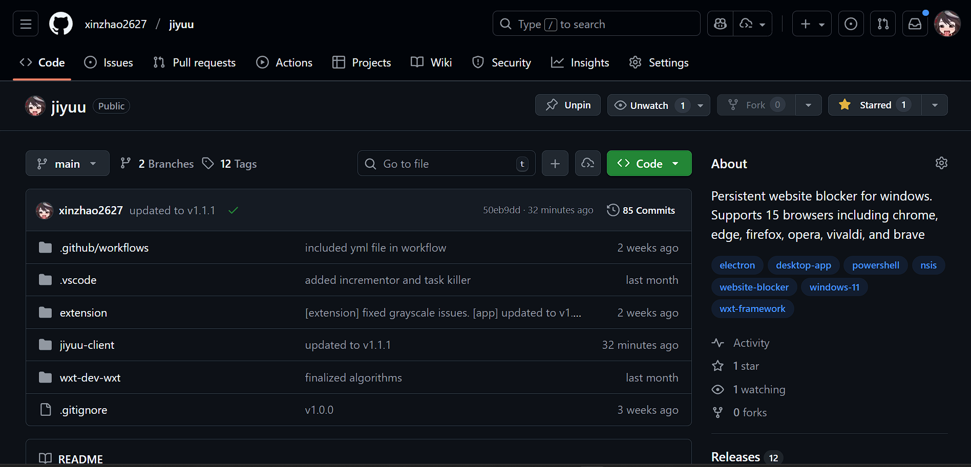Switch to the Actions tab
The width and height of the screenshot is (971, 467).
[x=285, y=62]
